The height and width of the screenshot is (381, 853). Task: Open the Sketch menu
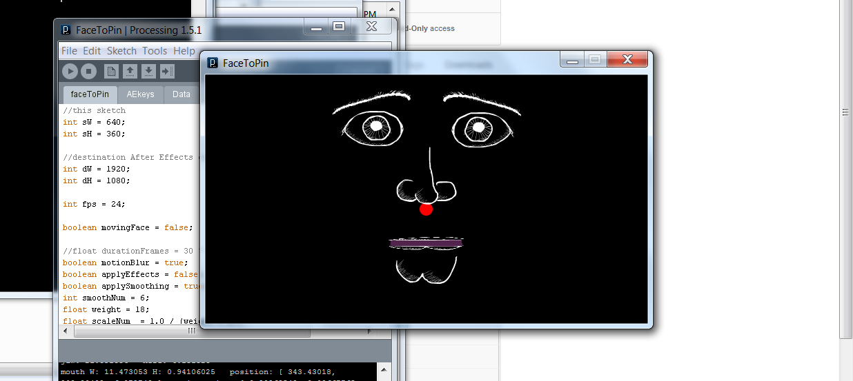click(121, 51)
